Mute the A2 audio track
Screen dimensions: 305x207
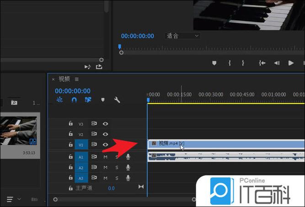click(105, 168)
